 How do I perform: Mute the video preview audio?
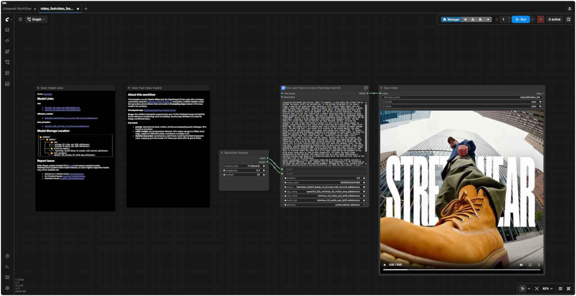(x=521, y=265)
